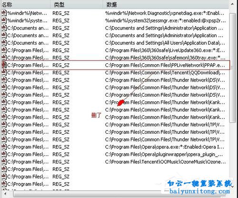
Task: Select the %windir%\syste... name entry
Action: coord(27,20)
